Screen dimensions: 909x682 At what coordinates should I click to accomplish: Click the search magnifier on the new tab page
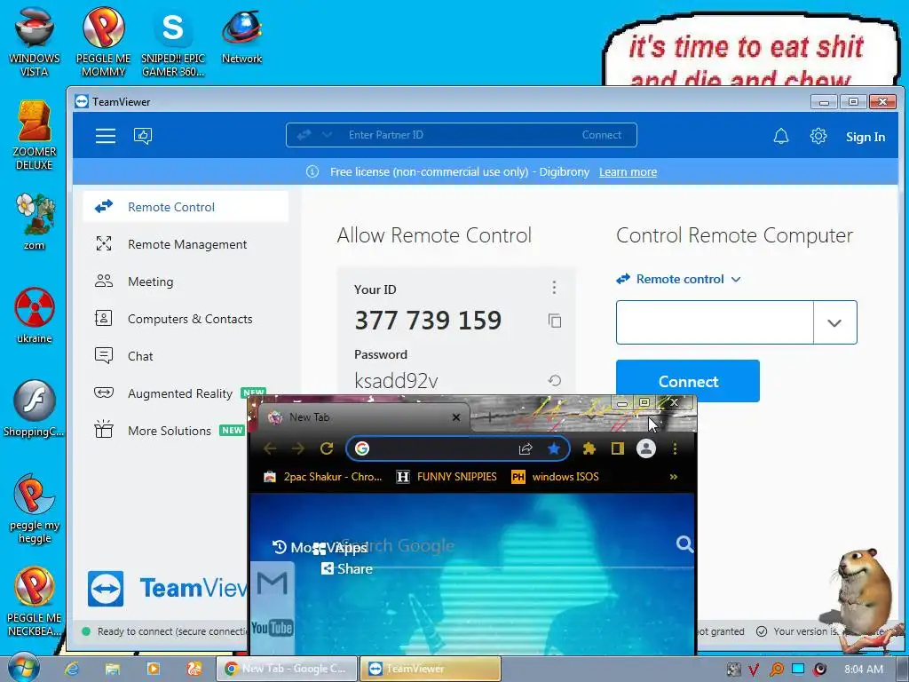pos(684,544)
